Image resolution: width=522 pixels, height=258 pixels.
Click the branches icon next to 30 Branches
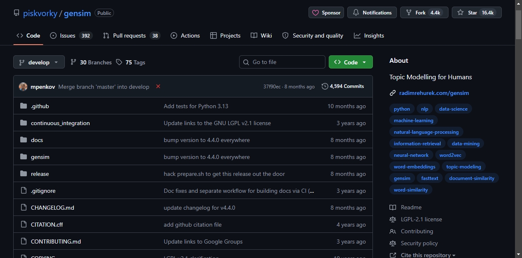tap(74, 62)
